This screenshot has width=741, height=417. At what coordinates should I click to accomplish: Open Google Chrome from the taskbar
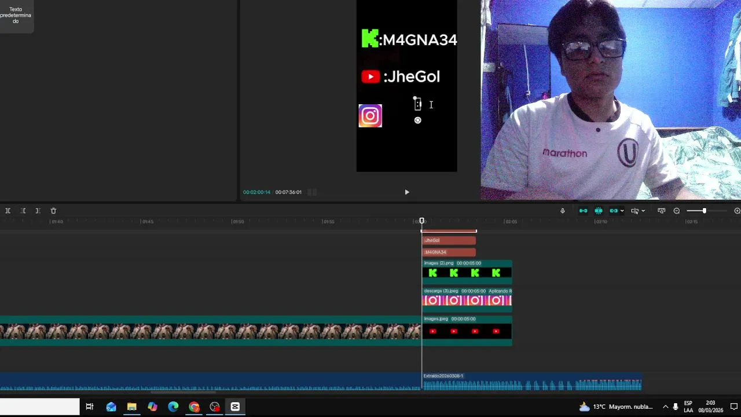(x=194, y=407)
